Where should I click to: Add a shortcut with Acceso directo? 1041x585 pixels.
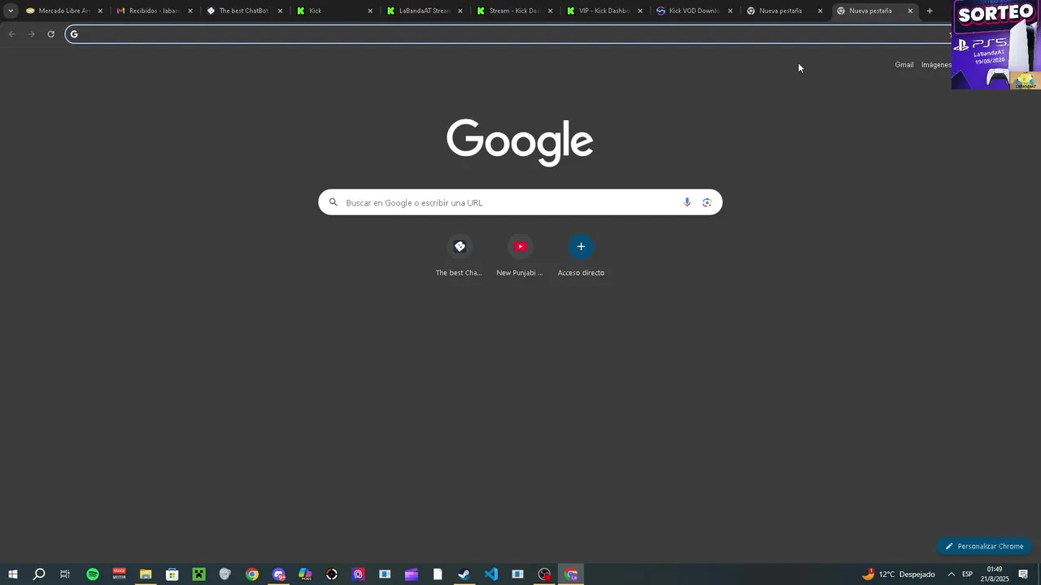pyautogui.click(x=581, y=256)
